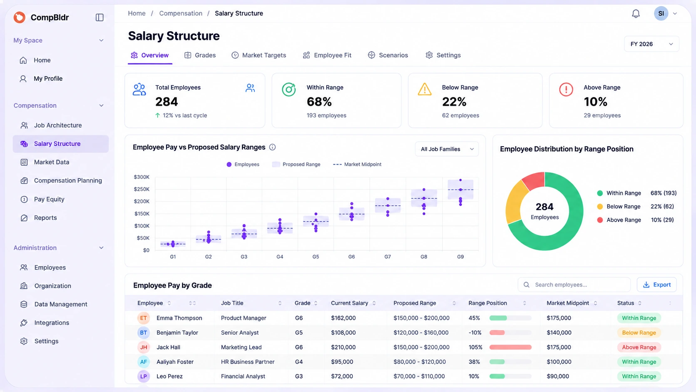The image size is (696, 392).
Task: Expand the account menu chevron next to SI
Action: [675, 14]
